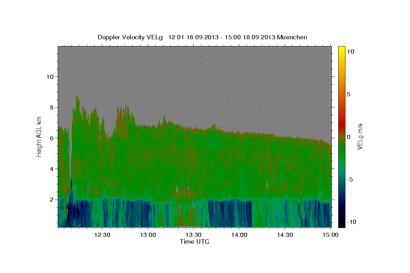This screenshot has height=273, width=410.
Task: Click the 'VELg m/s' colorbar label
Action: (360, 137)
